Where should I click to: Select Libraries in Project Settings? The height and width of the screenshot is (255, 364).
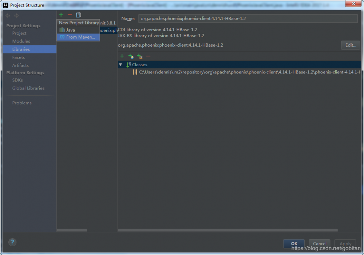[29, 49]
